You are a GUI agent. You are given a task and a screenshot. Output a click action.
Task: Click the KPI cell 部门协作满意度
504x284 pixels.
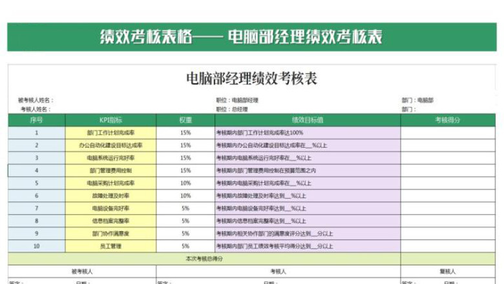[110, 234]
